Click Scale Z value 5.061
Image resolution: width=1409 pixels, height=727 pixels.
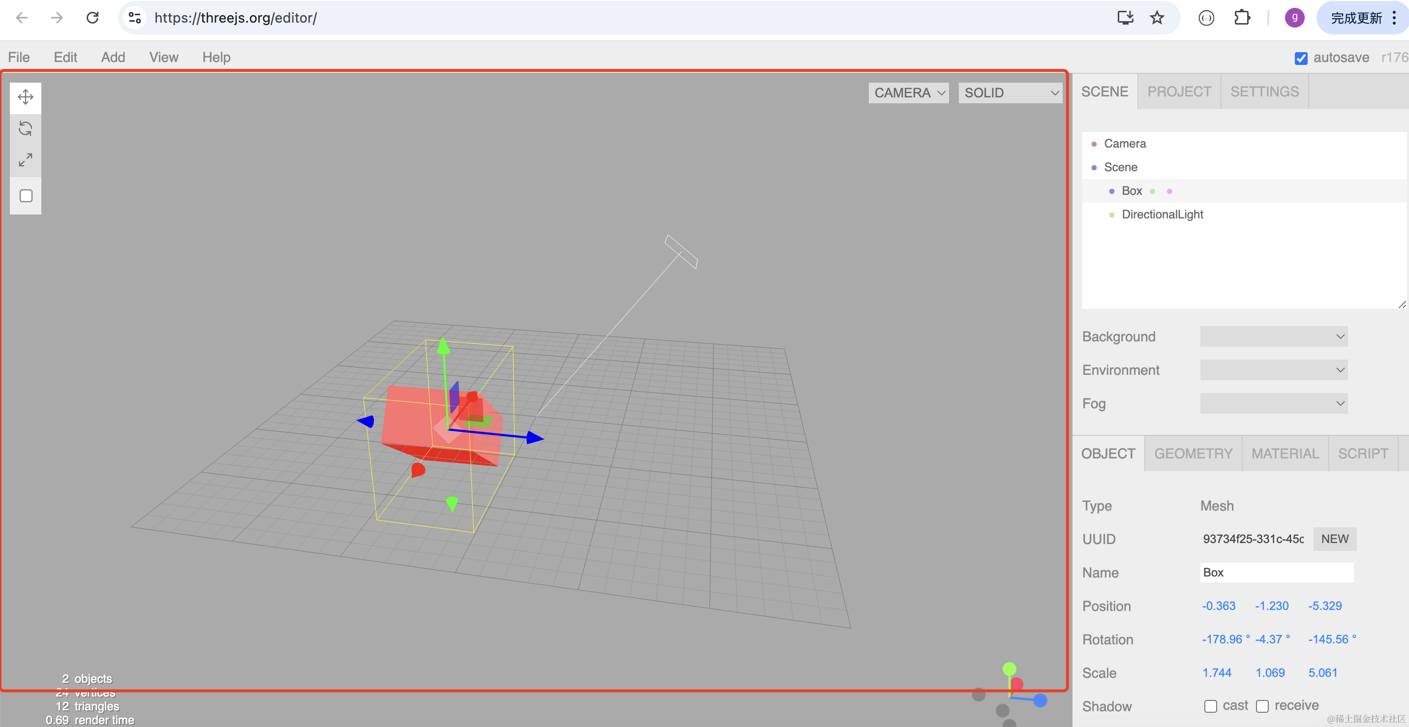point(1322,672)
